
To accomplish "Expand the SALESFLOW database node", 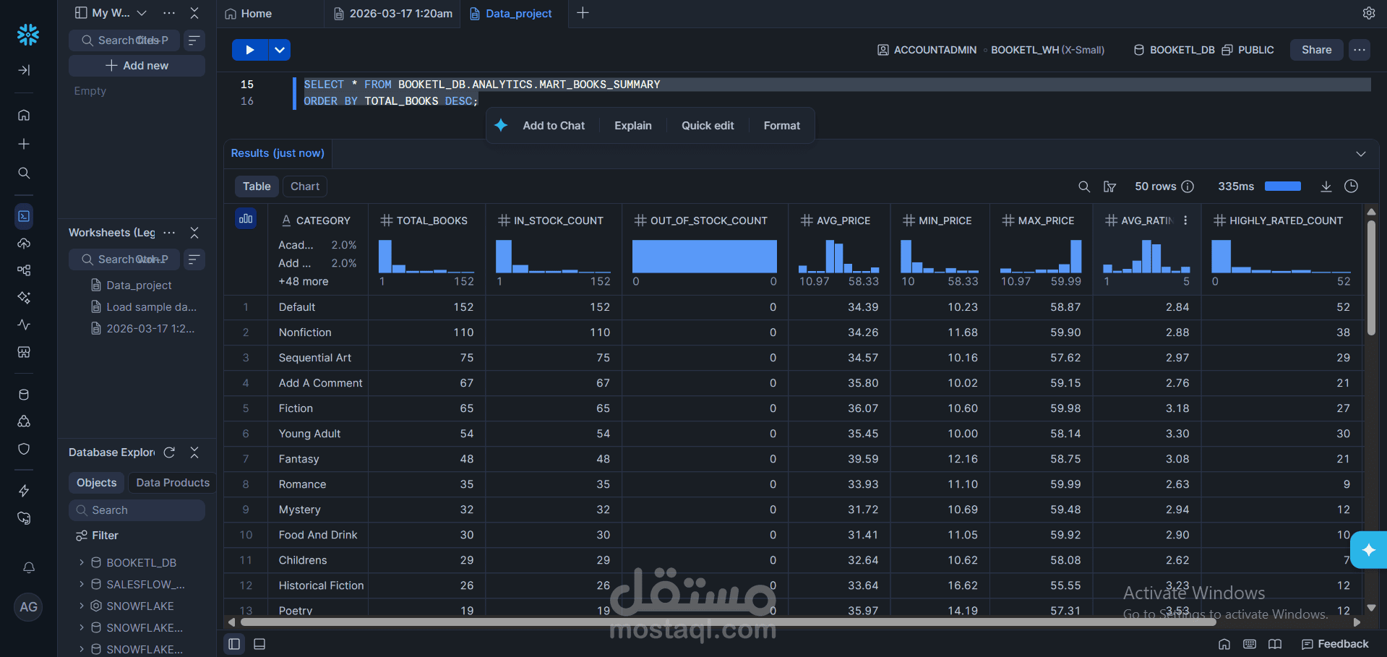I will [x=81, y=584].
